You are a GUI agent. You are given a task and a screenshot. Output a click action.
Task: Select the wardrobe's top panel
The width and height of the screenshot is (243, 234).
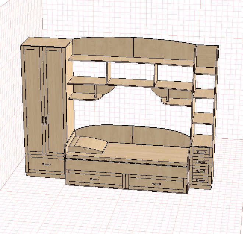coord(46,43)
